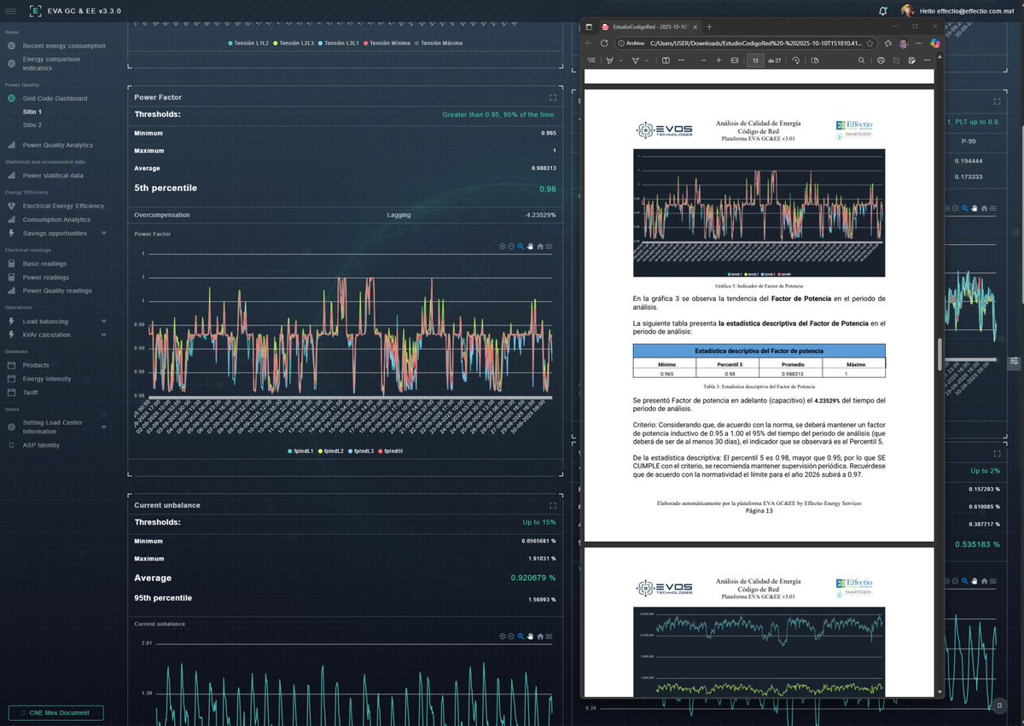Open PDF highlight tool dropdown arrow
The height and width of the screenshot is (726, 1024).
pyautogui.click(x=620, y=60)
